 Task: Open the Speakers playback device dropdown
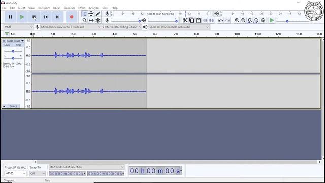tap(179, 27)
